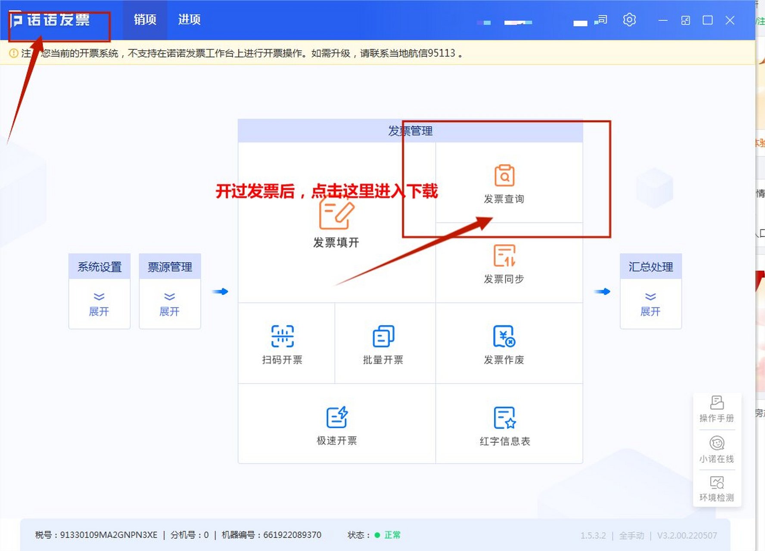Open 发票作废 invoice void icon

pos(504,336)
